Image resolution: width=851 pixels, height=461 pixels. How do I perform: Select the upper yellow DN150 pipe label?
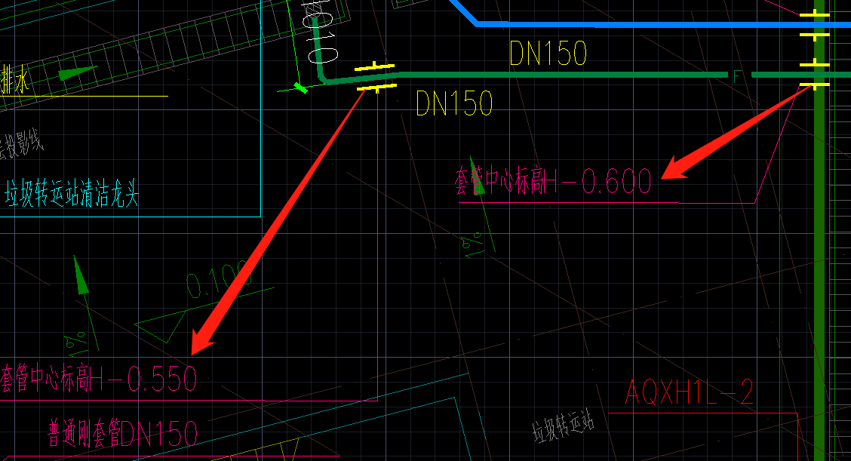[x=548, y=54]
